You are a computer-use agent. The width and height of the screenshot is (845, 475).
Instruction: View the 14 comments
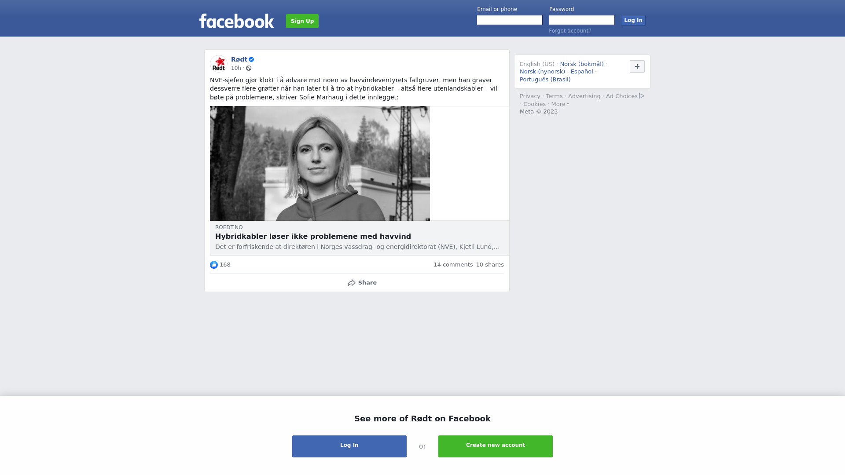click(x=453, y=265)
